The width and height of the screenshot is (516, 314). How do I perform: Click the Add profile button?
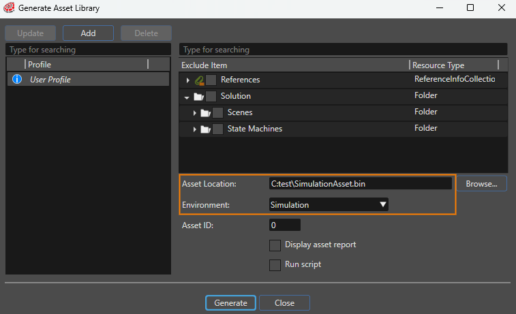[x=88, y=33]
